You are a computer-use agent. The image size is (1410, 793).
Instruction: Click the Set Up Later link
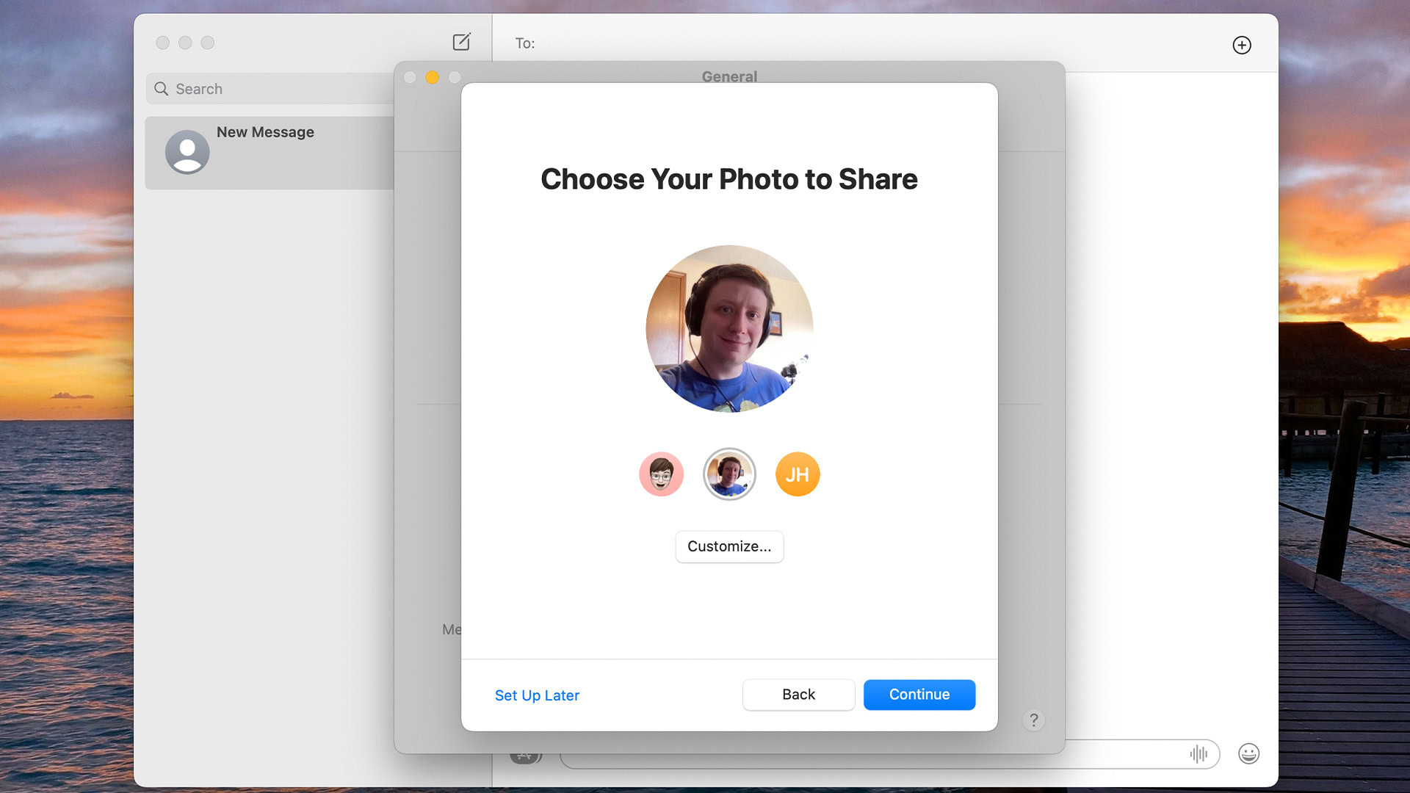pos(537,695)
